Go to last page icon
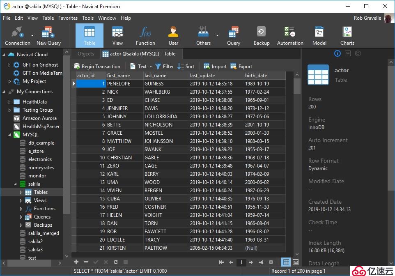 pos(261,262)
